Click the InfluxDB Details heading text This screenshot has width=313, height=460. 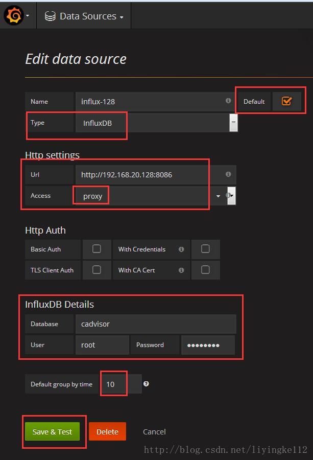60,304
